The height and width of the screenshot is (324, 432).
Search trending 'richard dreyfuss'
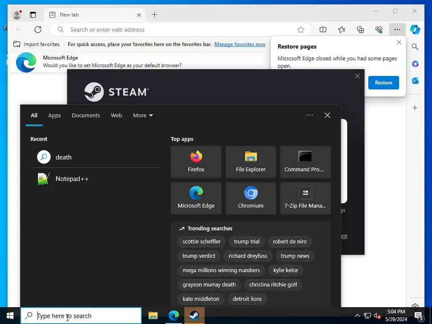248,256
